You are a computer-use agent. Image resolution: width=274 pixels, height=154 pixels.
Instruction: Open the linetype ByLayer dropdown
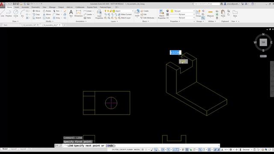(x=182, y=18)
